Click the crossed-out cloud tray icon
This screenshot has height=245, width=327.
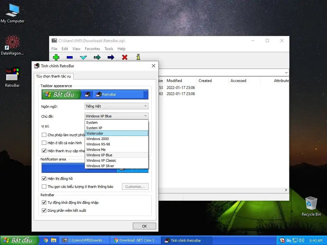(x=289, y=240)
